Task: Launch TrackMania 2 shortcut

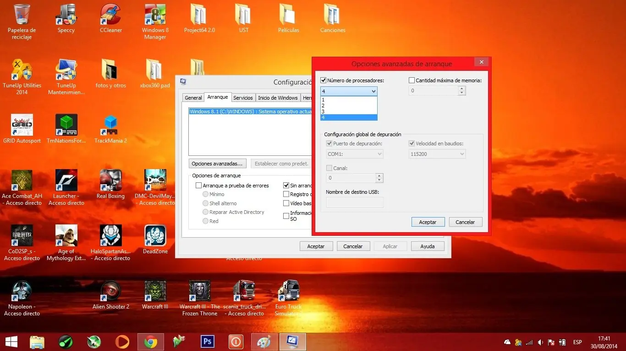Action: click(x=111, y=129)
